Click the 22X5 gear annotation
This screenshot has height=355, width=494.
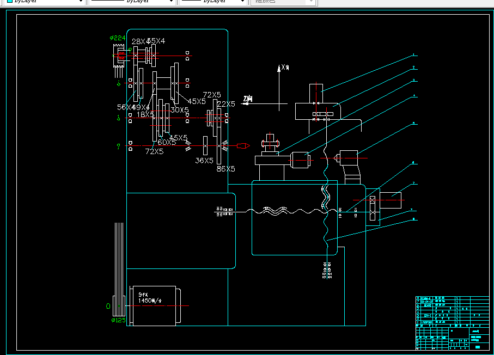click(226, 104)
